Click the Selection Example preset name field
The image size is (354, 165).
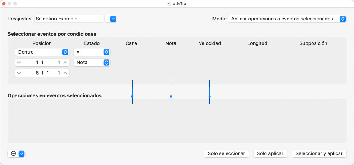pos(69,19)
